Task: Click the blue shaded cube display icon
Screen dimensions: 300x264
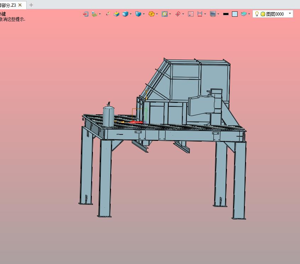Action: point(125,14)
